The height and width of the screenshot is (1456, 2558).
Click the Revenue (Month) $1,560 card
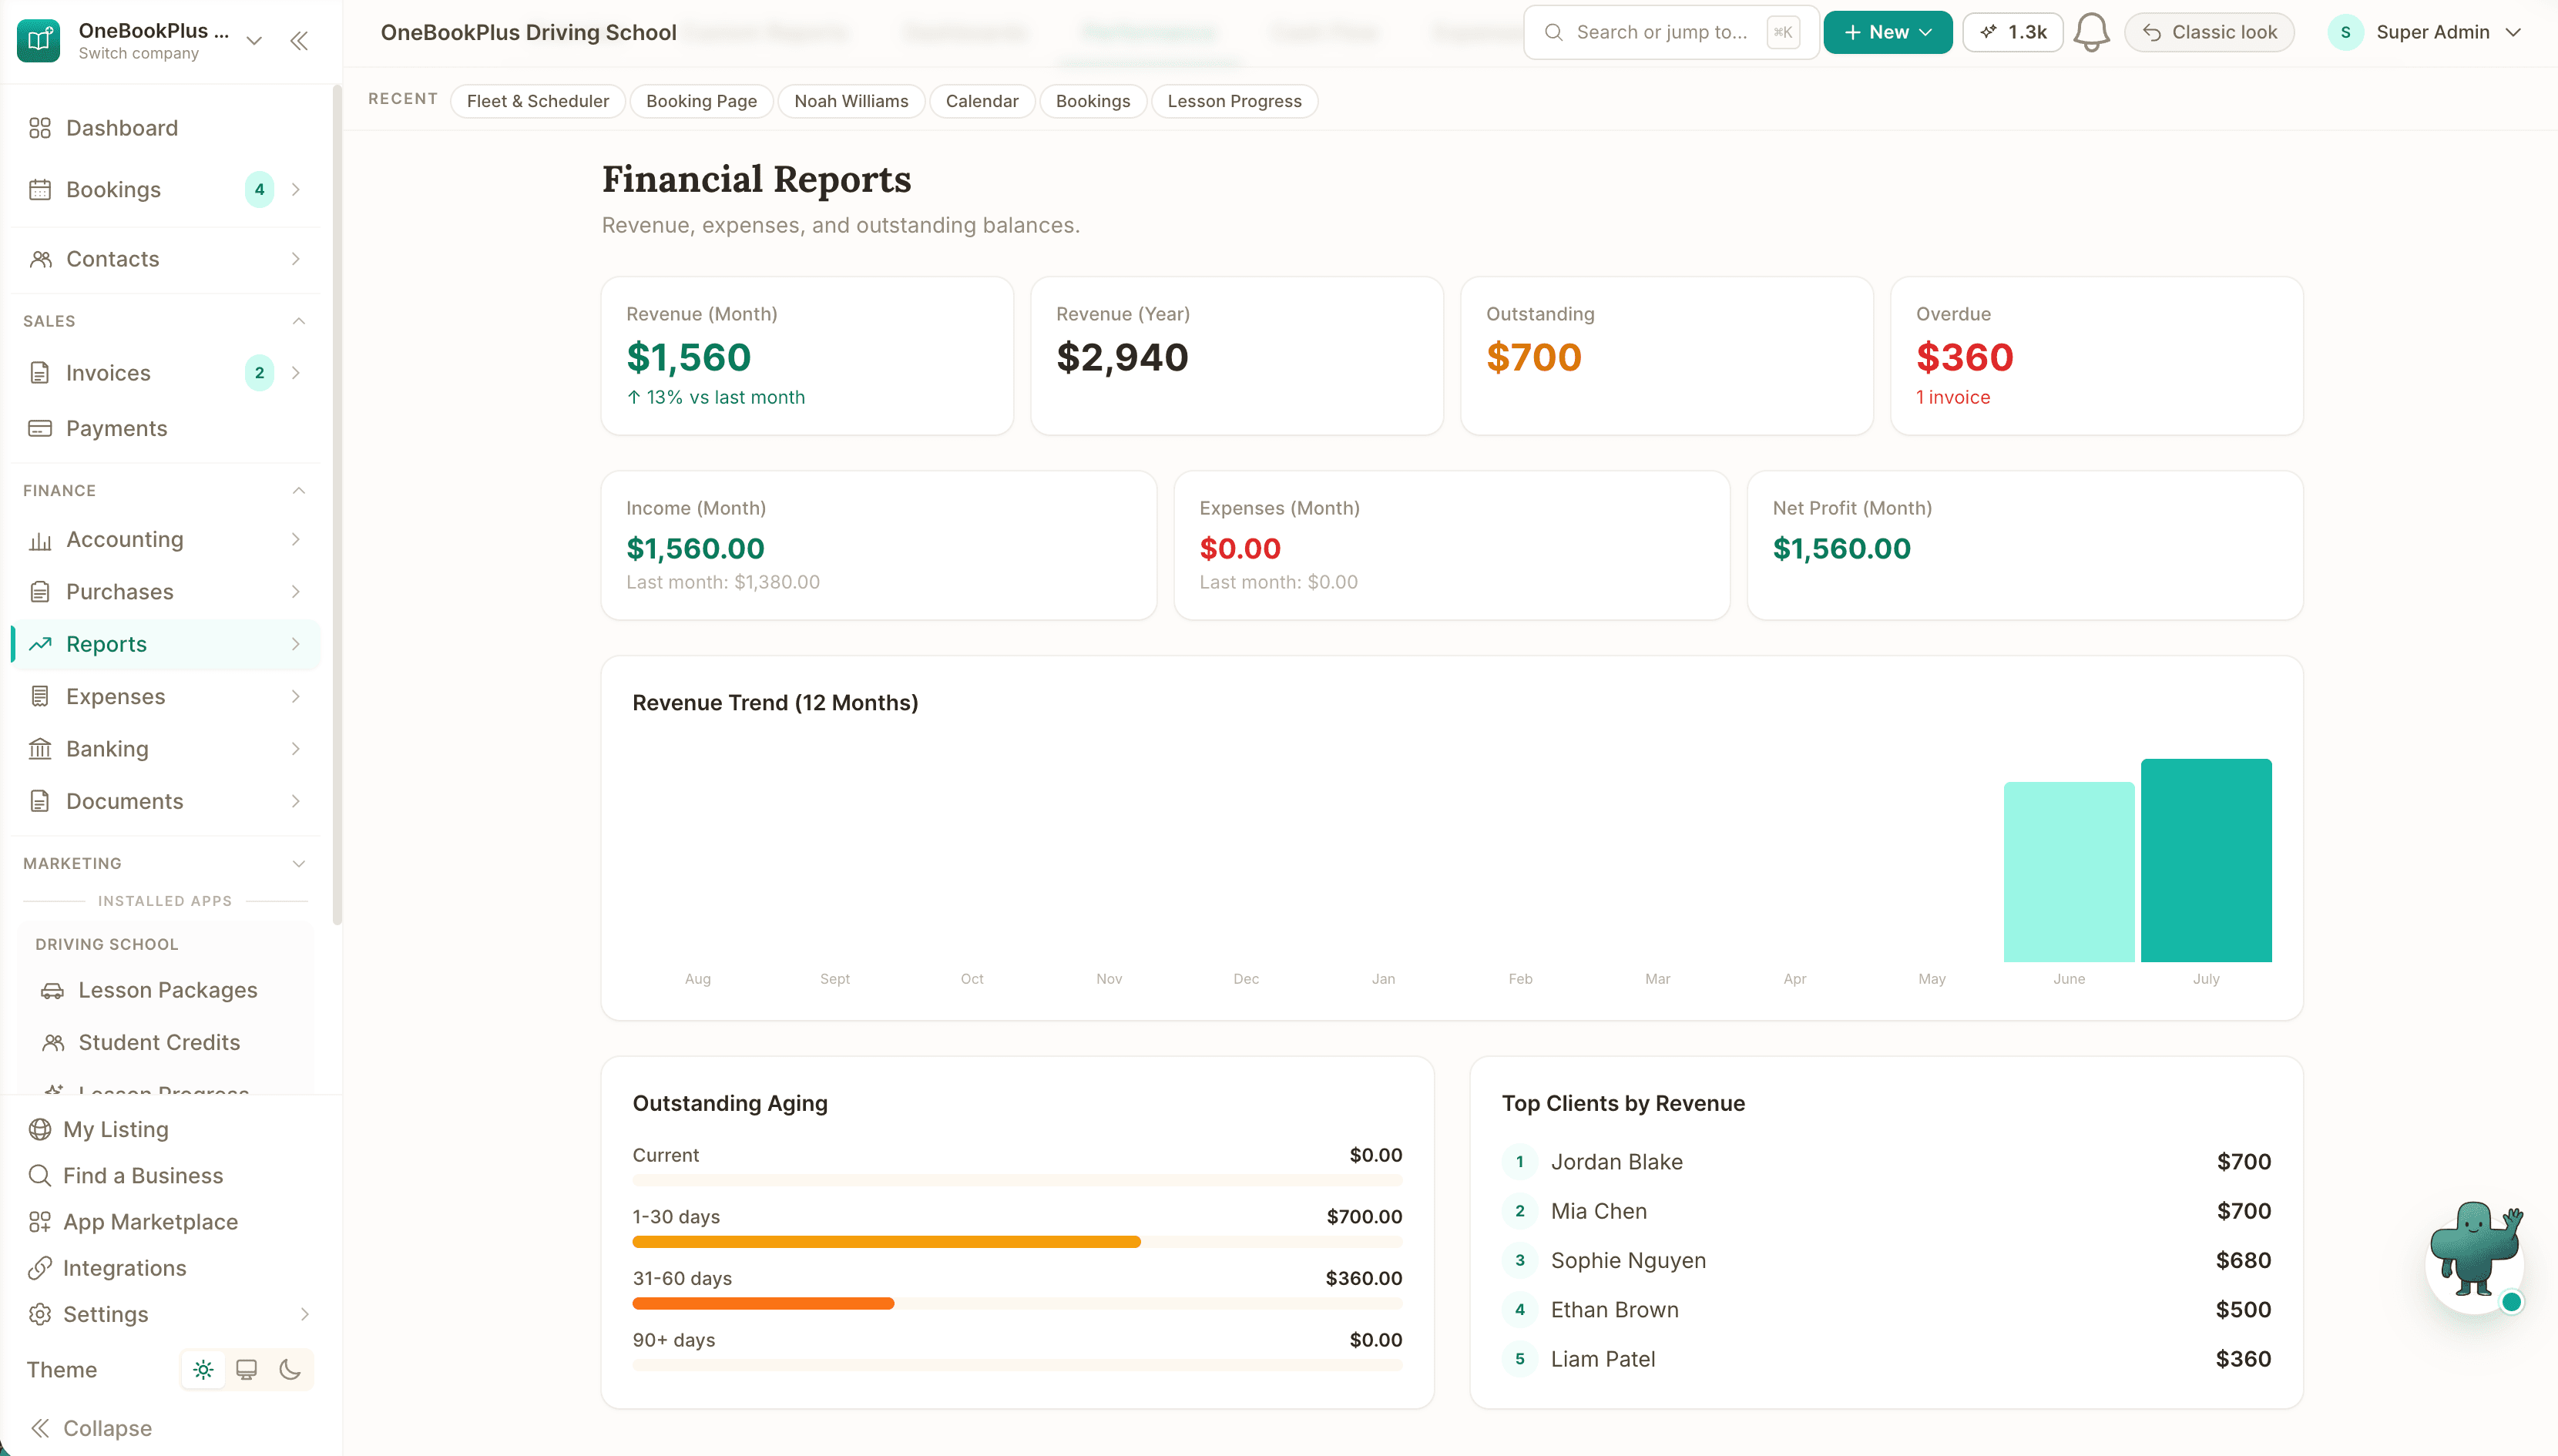click(x=807, y=356)
